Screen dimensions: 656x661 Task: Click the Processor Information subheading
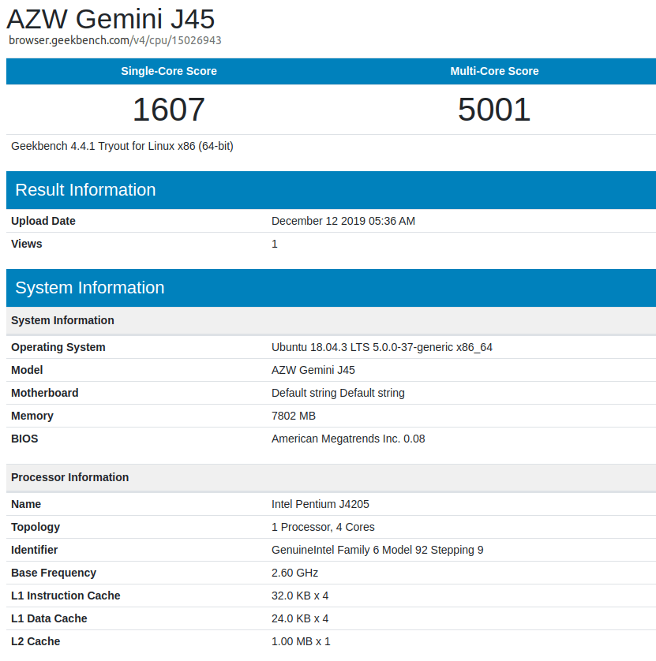point(332,478)
